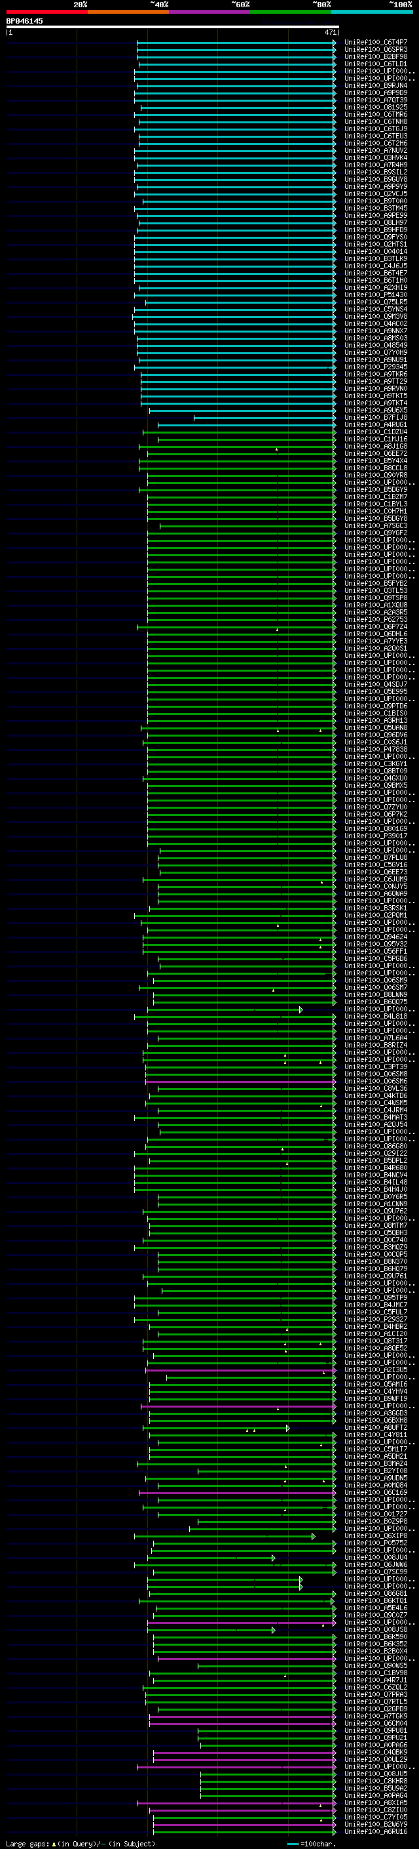Click the white query length ruler bar
This screenshot has height=1849, width=419.
[x=173, y=26]
